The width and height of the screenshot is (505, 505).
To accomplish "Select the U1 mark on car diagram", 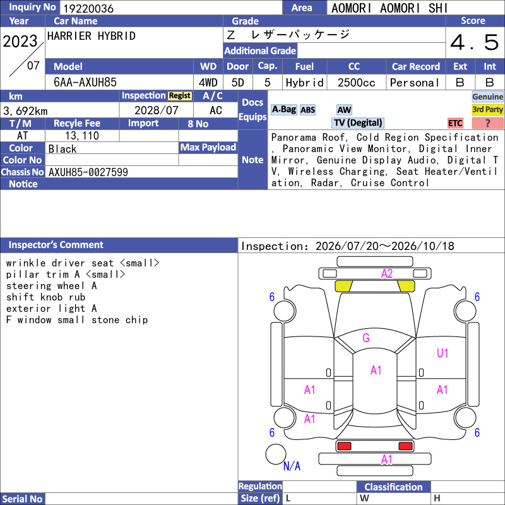I will (443, 353).
